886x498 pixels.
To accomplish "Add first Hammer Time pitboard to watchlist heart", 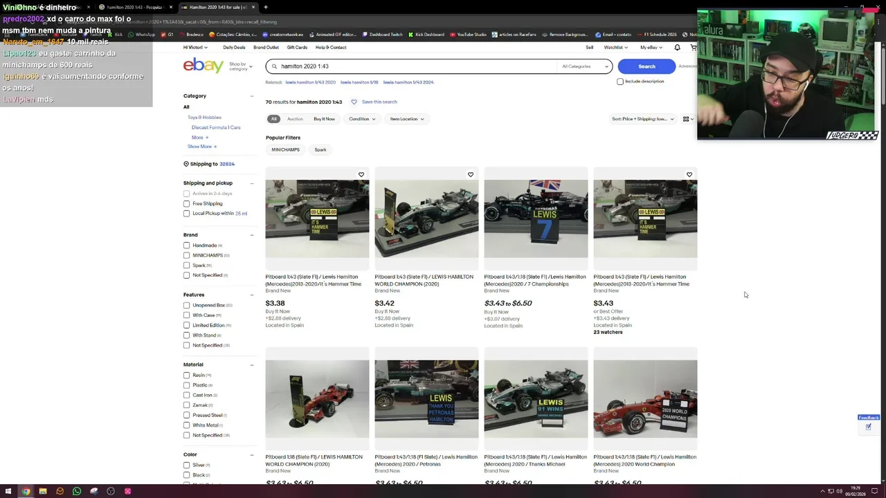I will pos(361,174).
